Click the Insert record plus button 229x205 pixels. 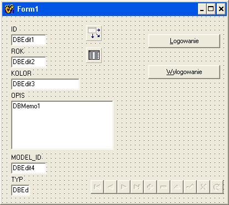(150, 187)
